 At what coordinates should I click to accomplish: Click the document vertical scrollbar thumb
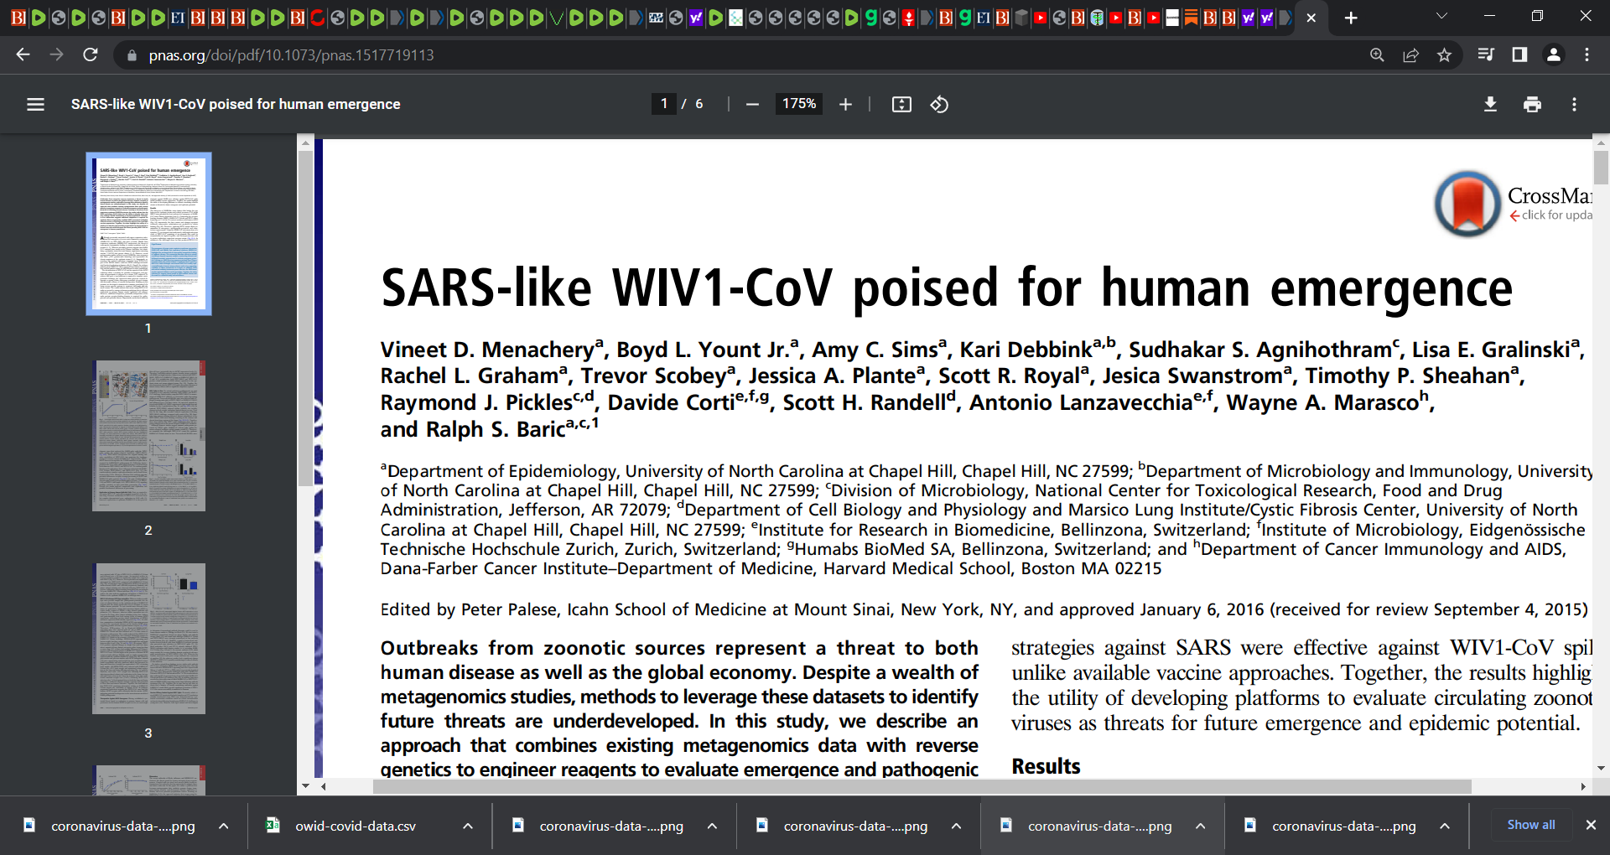[1602, 167]
